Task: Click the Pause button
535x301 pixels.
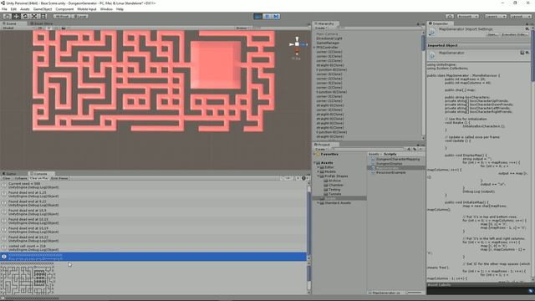Action: (267, 16)
